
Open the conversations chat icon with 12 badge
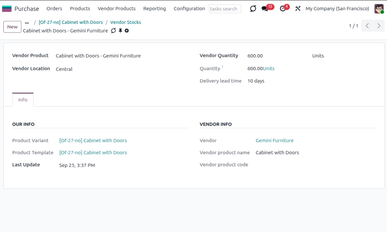coord(265,9)
